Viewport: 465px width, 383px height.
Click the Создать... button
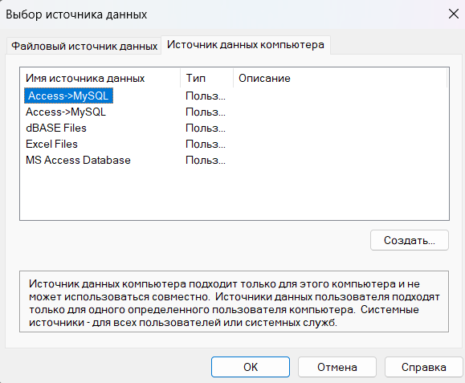(410, 240)
